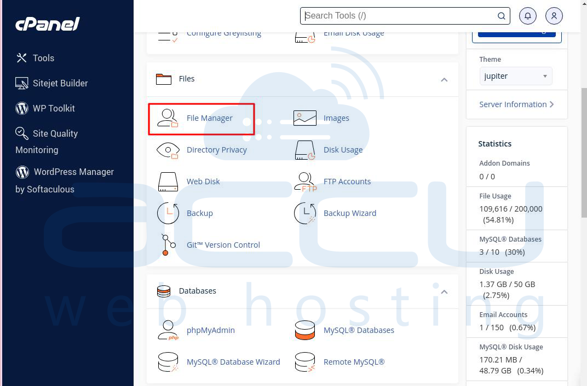Click the Git Version Control icon
Viewport: 587px width, 386px height.
point(168,245)
